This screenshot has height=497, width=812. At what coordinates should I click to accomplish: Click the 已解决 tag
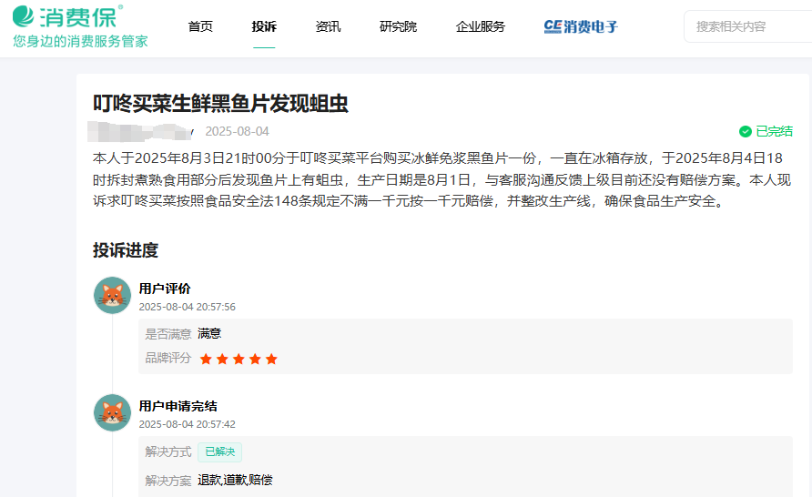tap(220, 452)
